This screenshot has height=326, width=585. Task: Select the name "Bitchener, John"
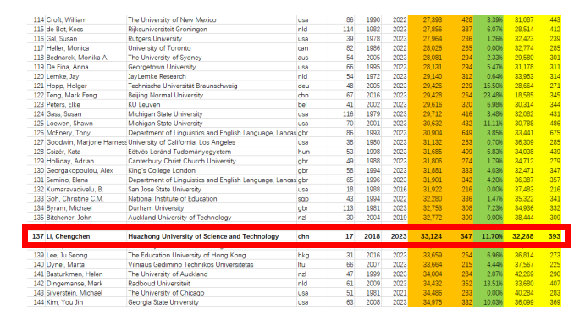69,218
